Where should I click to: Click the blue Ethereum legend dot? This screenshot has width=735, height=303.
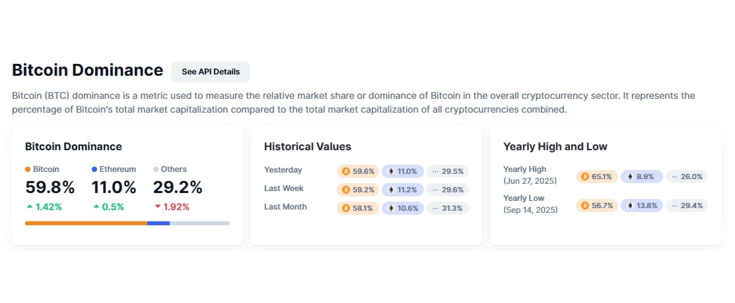(94, 169)
